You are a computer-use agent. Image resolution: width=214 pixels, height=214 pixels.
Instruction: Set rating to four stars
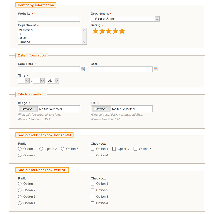[116, 31]
